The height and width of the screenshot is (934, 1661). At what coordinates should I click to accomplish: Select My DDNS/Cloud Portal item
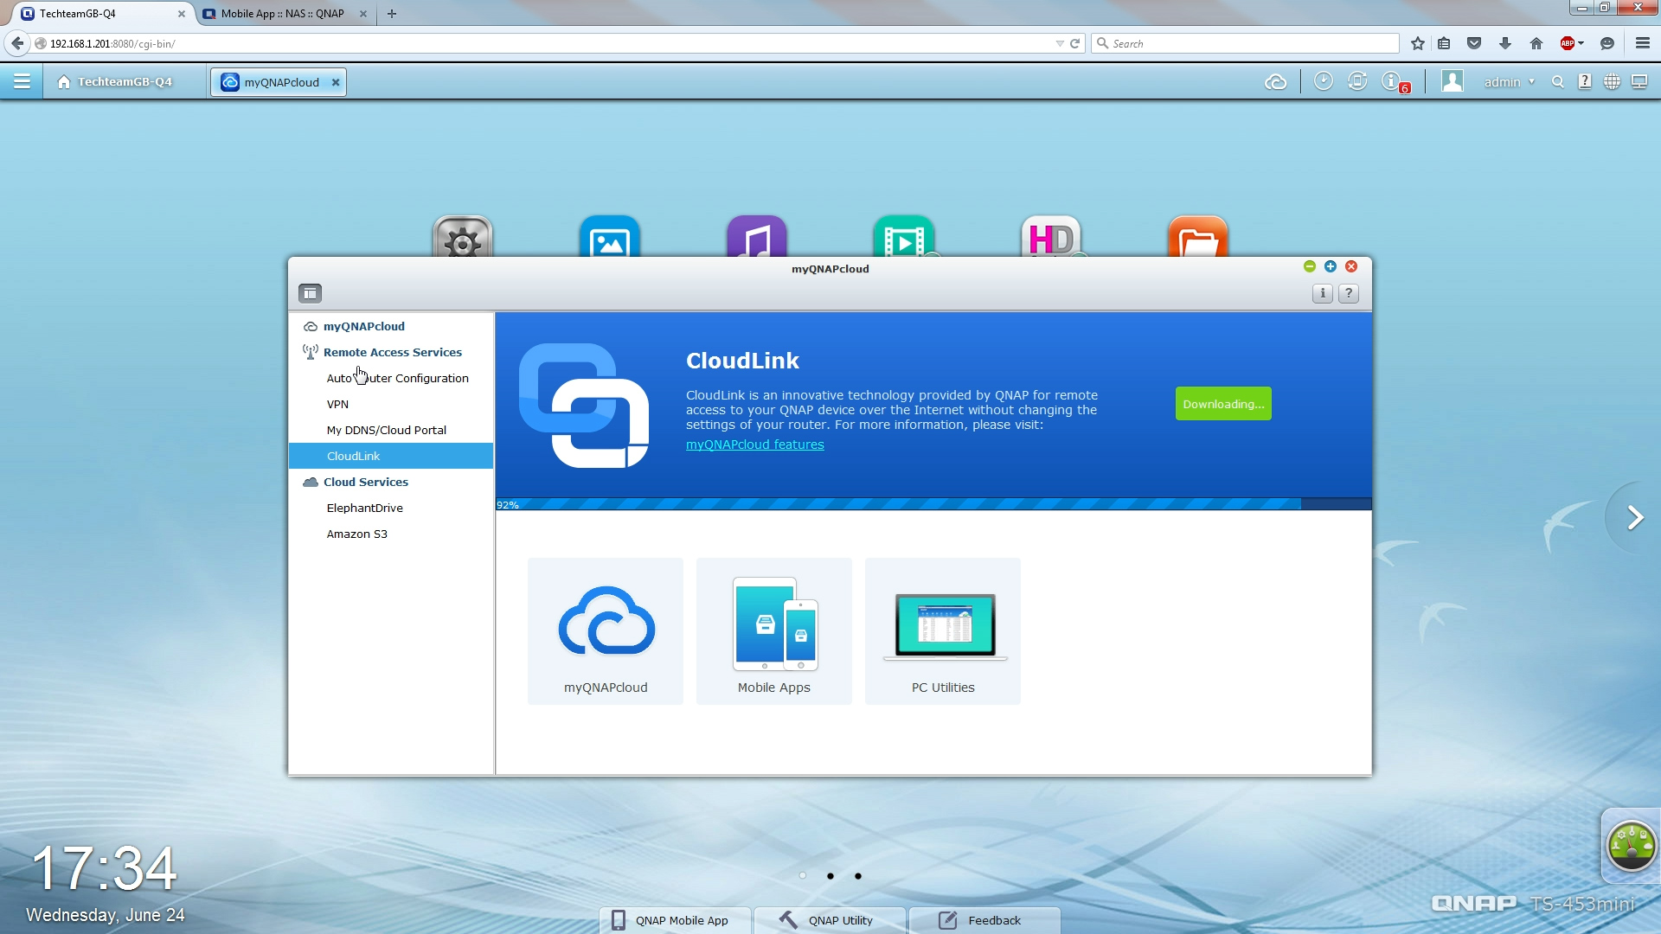[386, 430]
